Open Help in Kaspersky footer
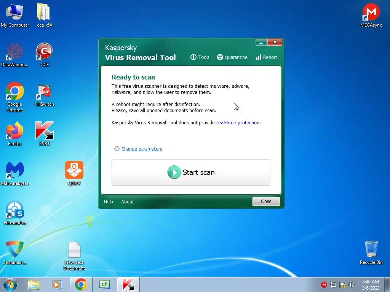 click(x=108, y=202)
